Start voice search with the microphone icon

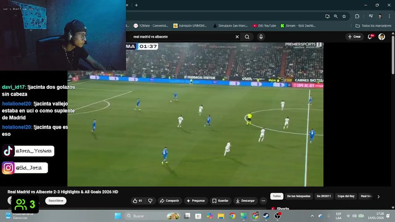tap(261, 37)
